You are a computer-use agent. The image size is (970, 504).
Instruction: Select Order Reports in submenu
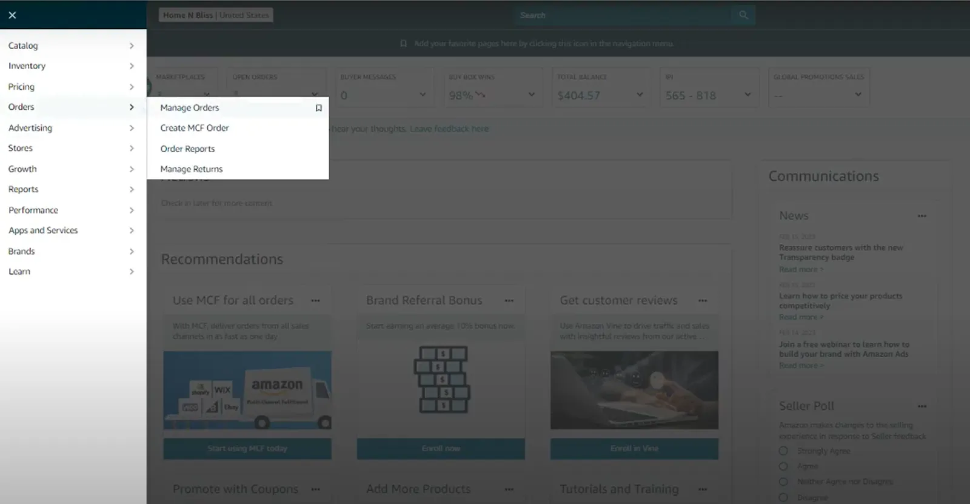point(187,149)
